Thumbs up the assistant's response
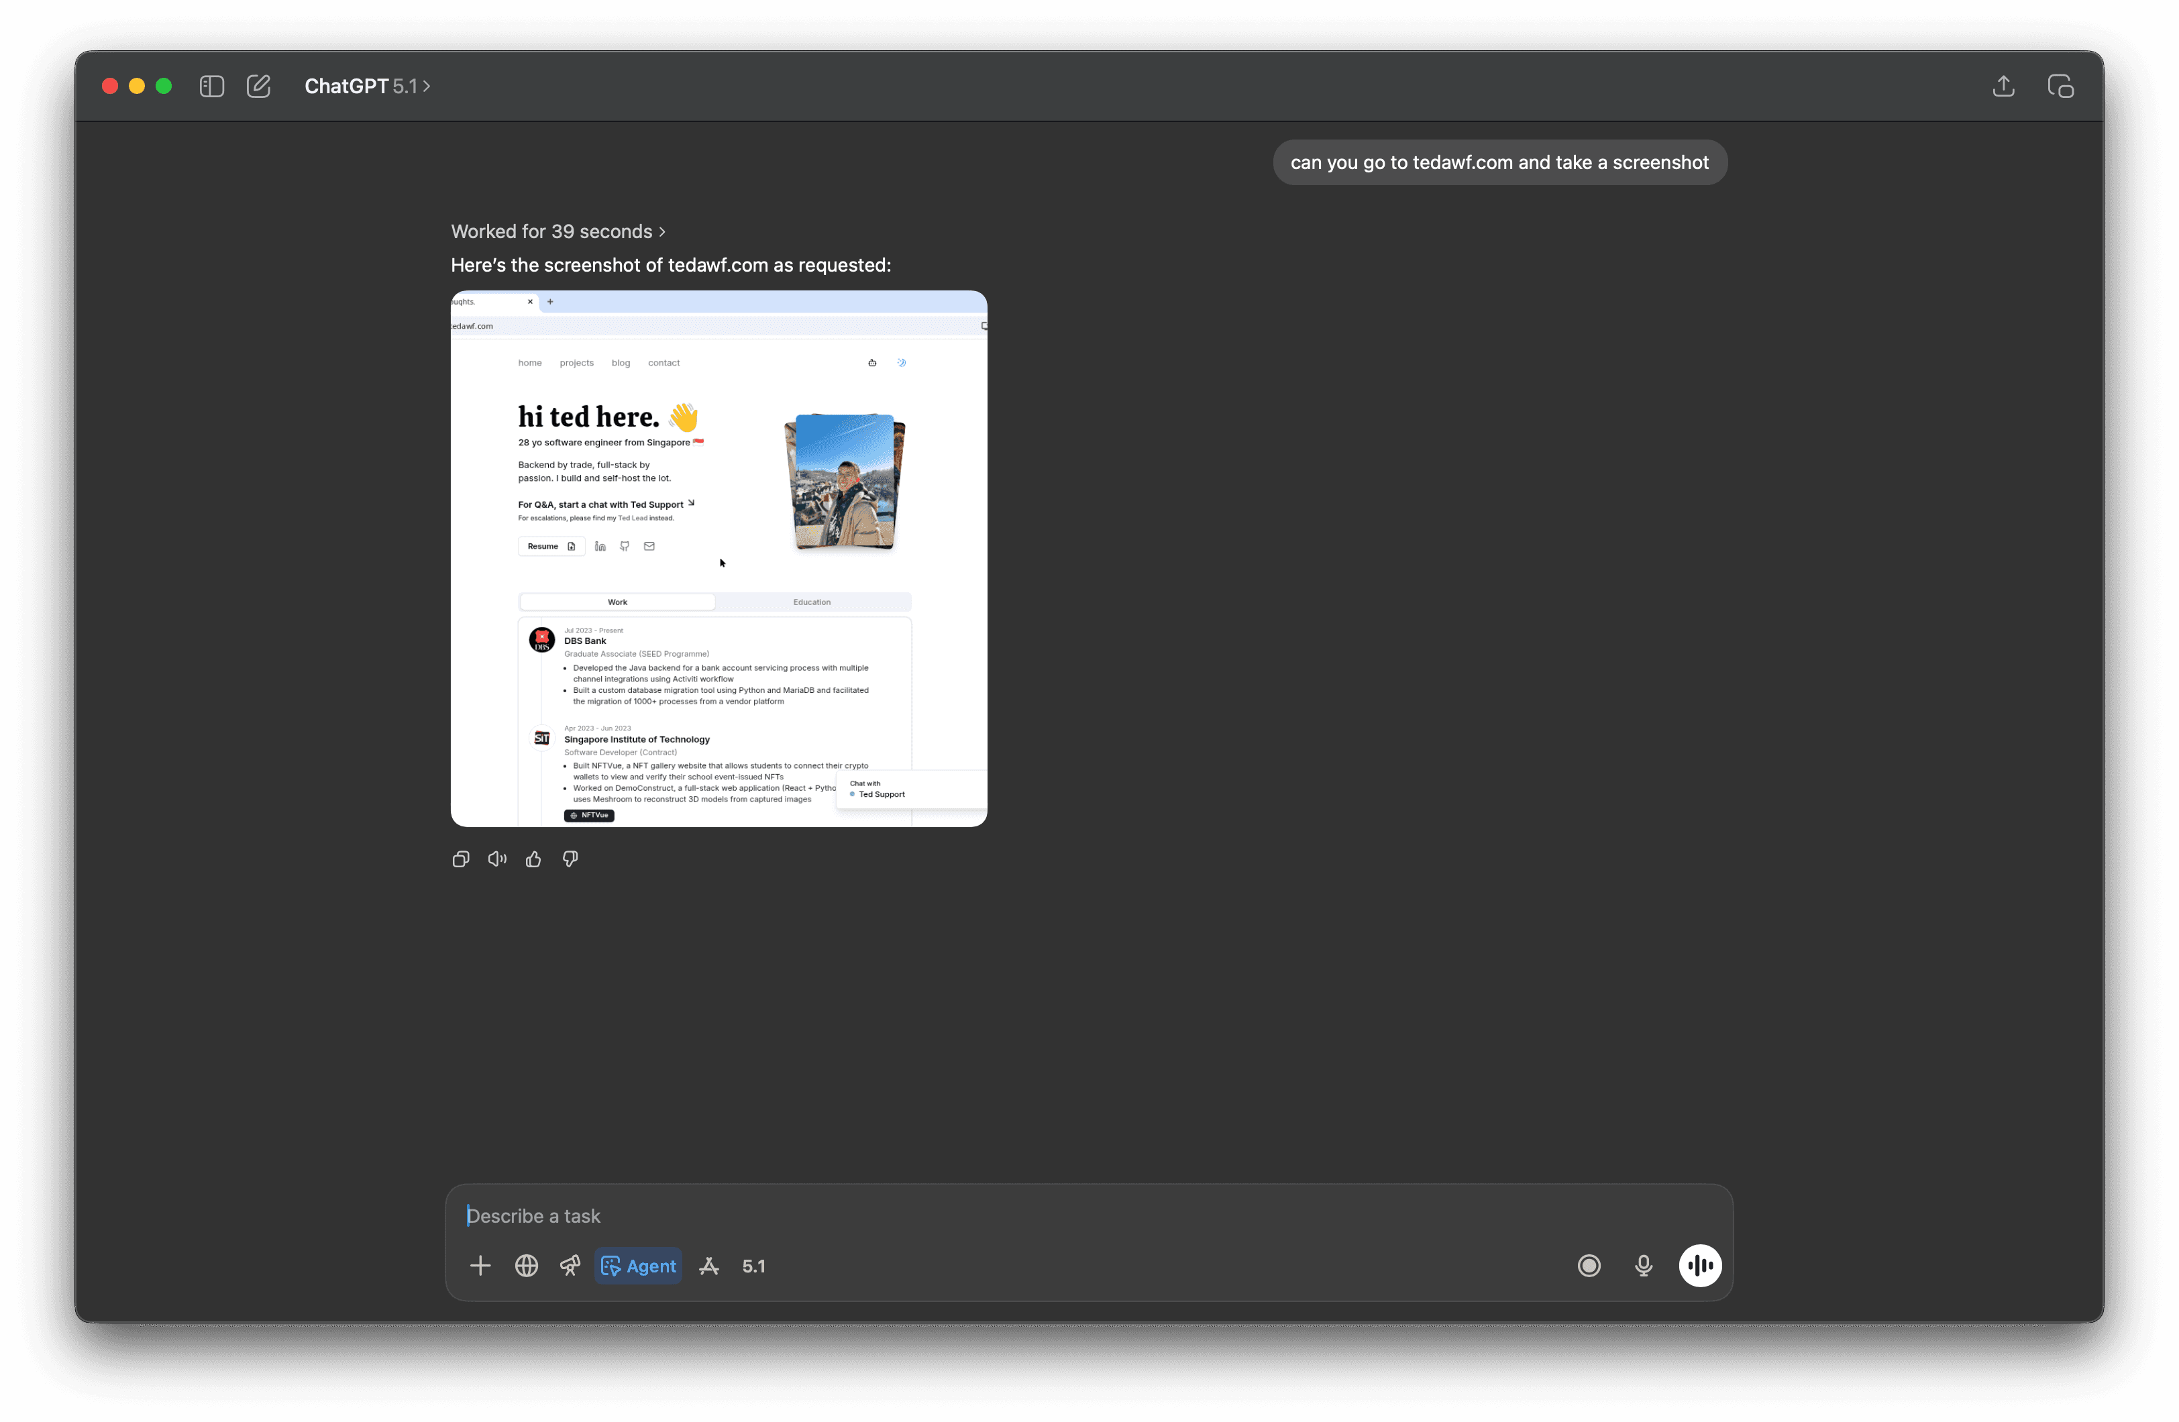The width and height of the screenshot is (2179, 1422). [533, 859]
